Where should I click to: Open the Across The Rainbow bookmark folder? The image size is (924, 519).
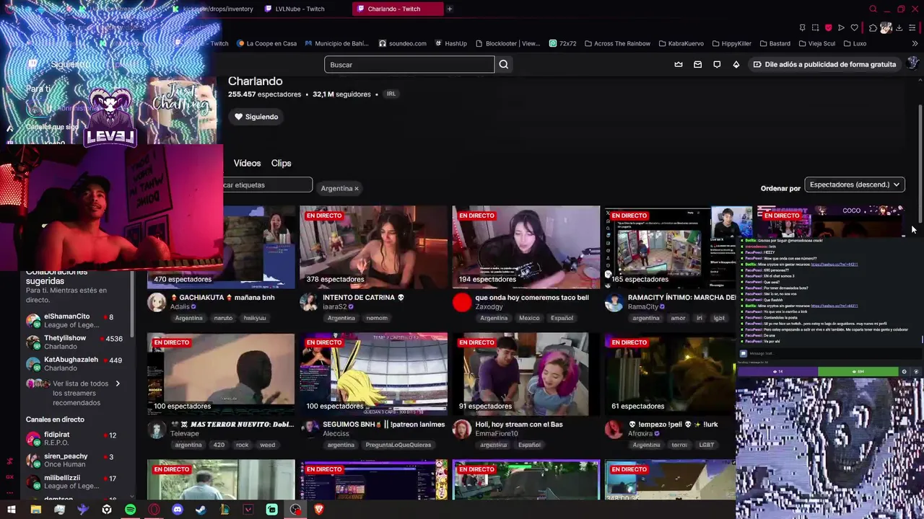[x=617, y=43]
